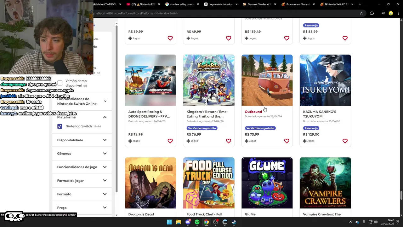Enable the Versão demo disponível checkbox
Screen dimensions: 403x227
pyautogui.click(x=60, y=83)
